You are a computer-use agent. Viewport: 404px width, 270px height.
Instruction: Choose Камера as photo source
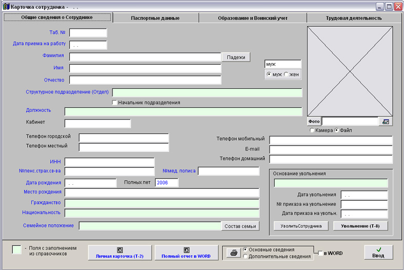312,130
